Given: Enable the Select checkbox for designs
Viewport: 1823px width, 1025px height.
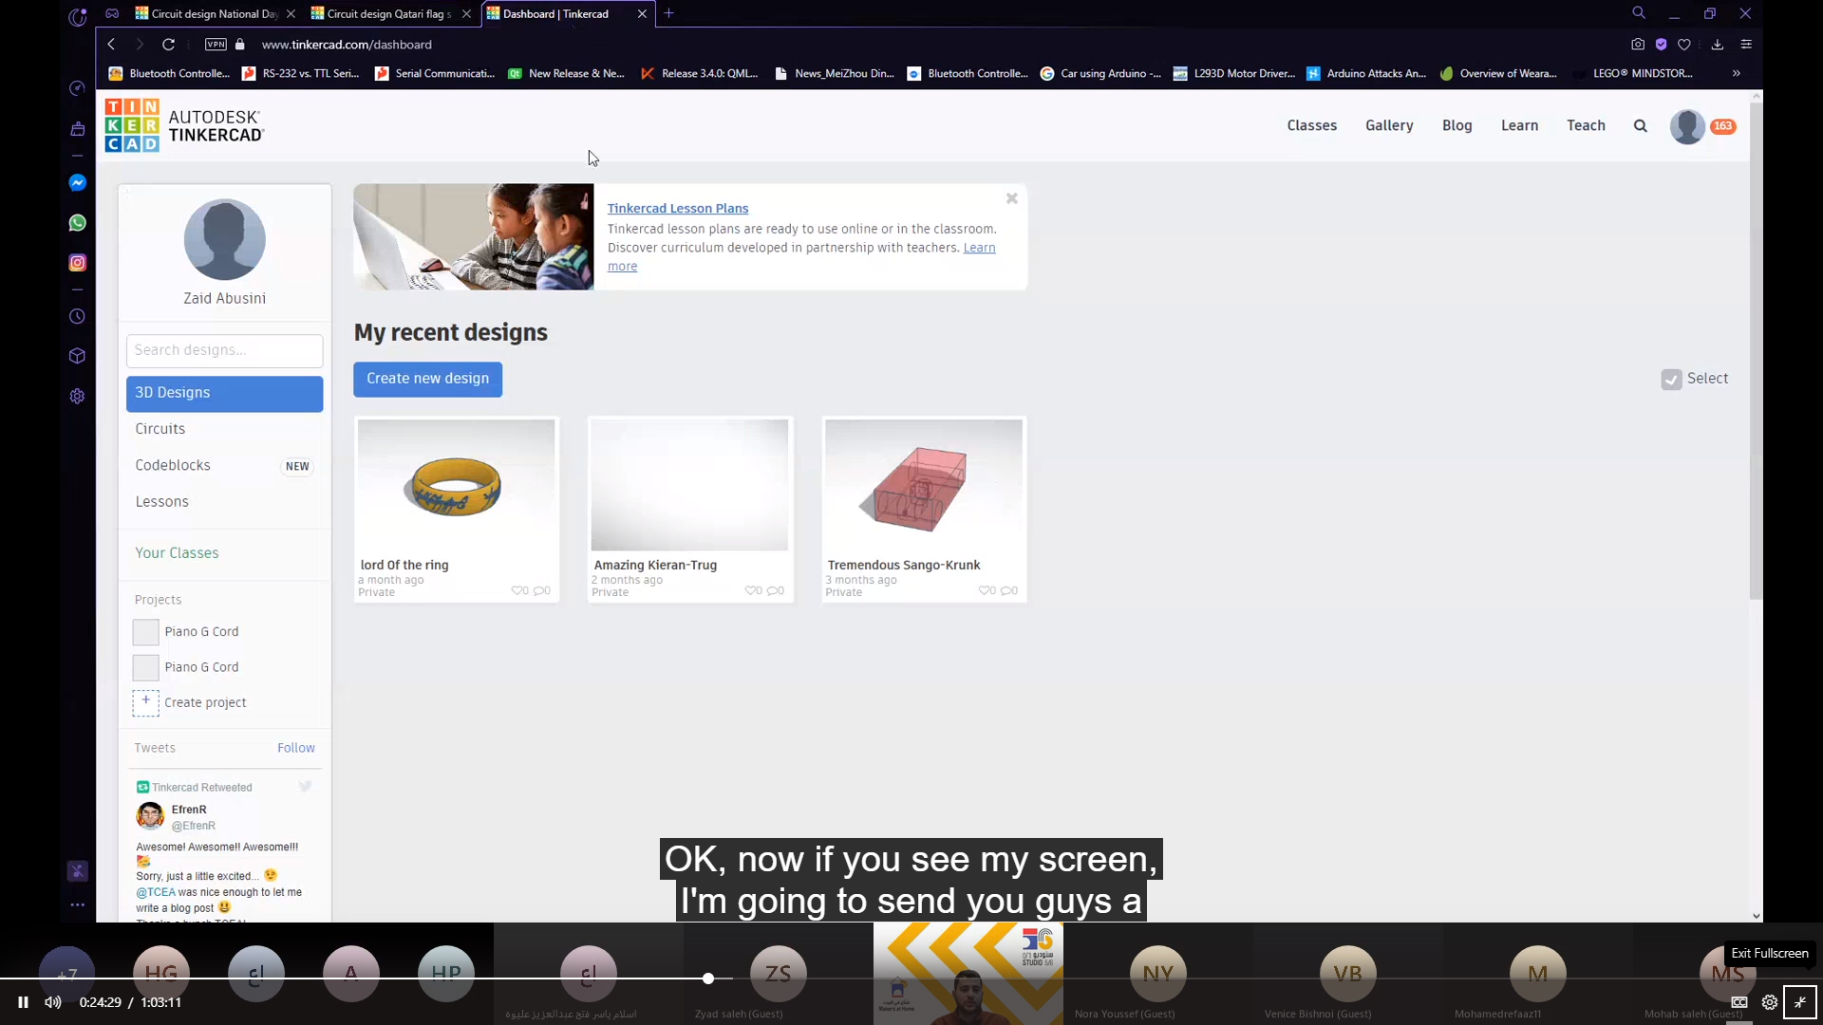Looking at the screenshot, I should coord(1672,380).
